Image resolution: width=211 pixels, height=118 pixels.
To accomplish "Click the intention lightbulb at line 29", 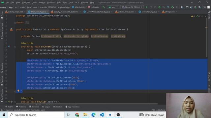I will click(x=18, y=91).
